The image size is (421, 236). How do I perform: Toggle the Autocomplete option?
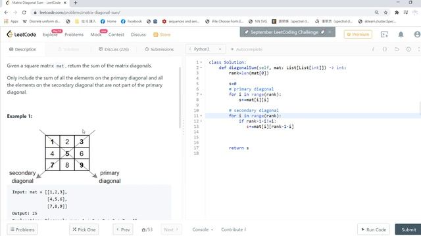pos(247,49)
